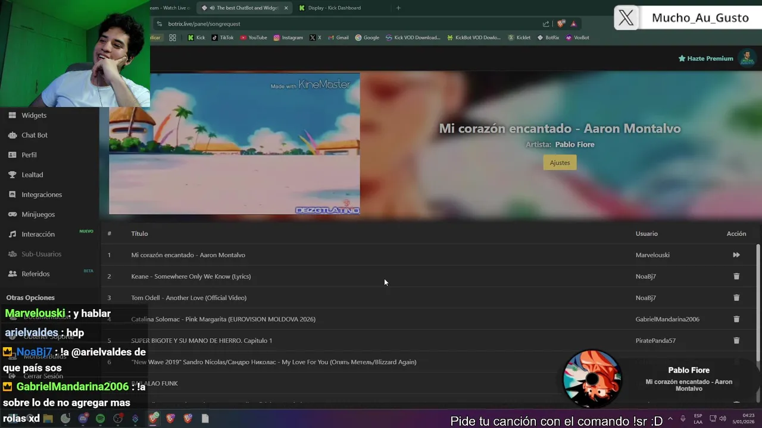Open Spotify from the taskbar
The height and width of the screenshot is (428, 762).
tap(101, 418)
